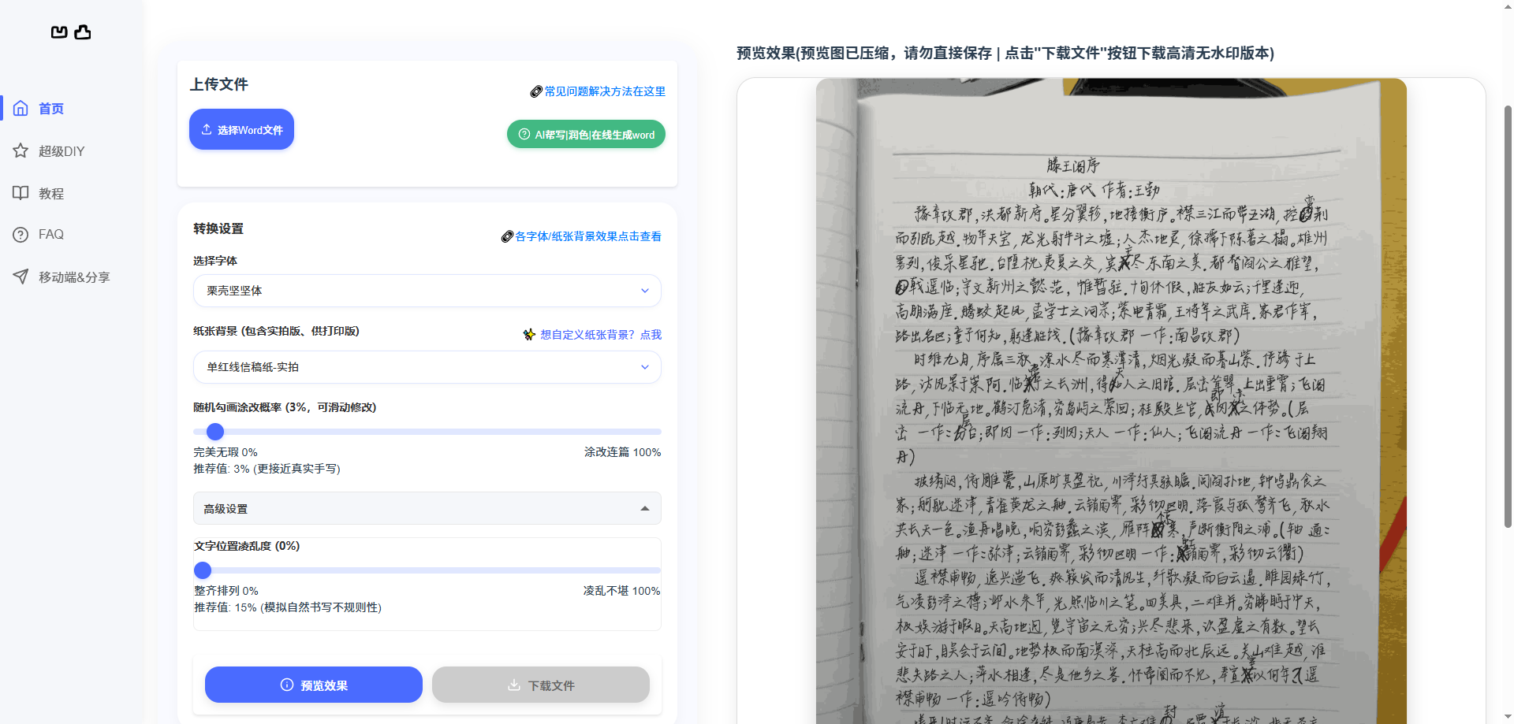Open the font dropdown 栗壳坚坚体

click(427, 291)
